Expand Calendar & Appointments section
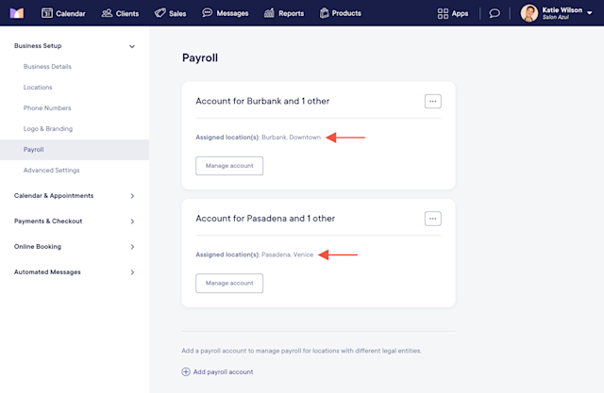 (132, 196)
